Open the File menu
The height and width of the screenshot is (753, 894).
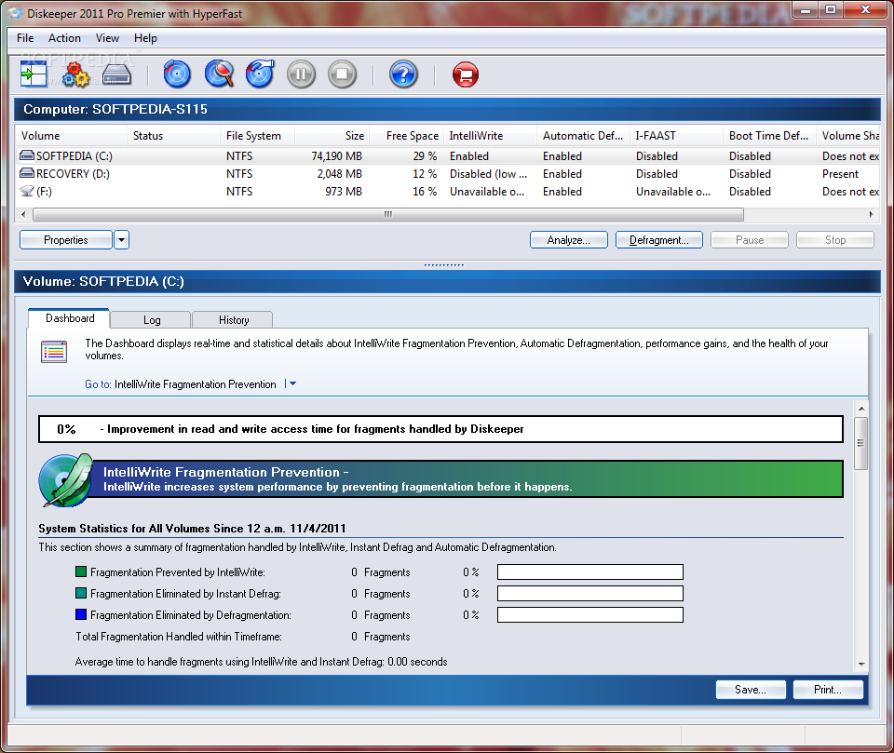coord(25,38)
